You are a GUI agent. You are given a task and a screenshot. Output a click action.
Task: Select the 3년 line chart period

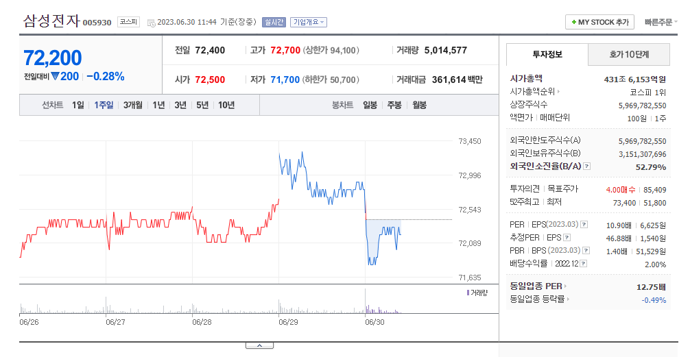click(180, 105)
